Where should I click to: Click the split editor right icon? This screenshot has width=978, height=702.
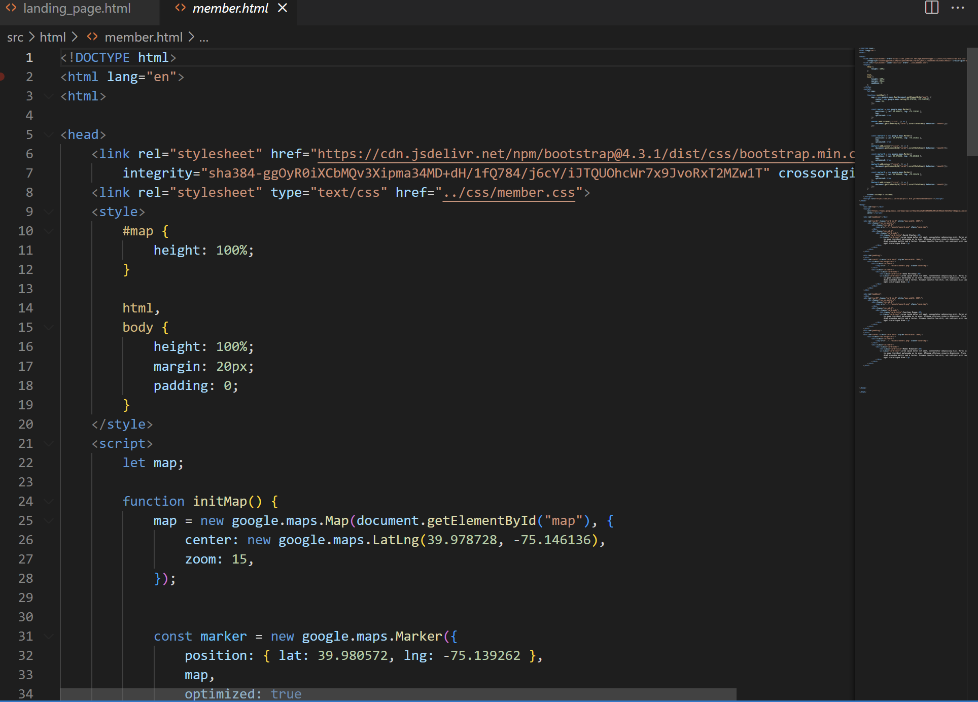pos(931,8)
